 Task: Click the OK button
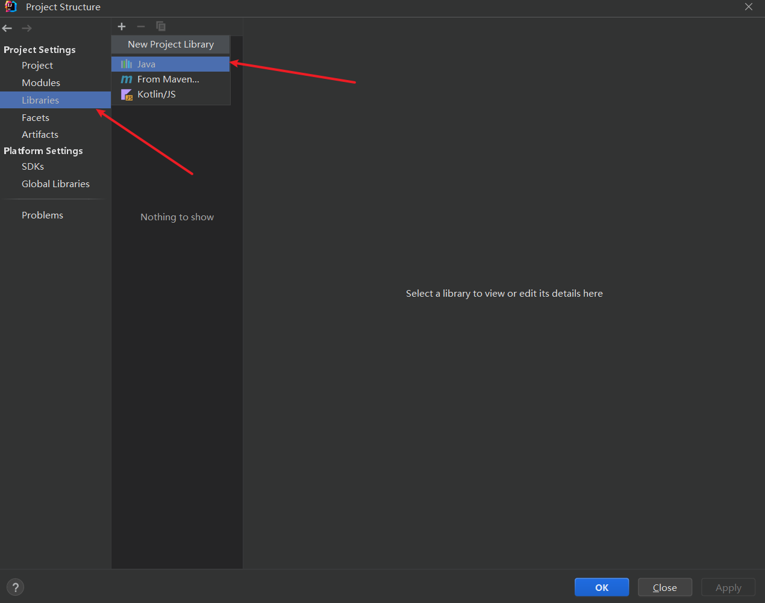[x=602, y=587]
